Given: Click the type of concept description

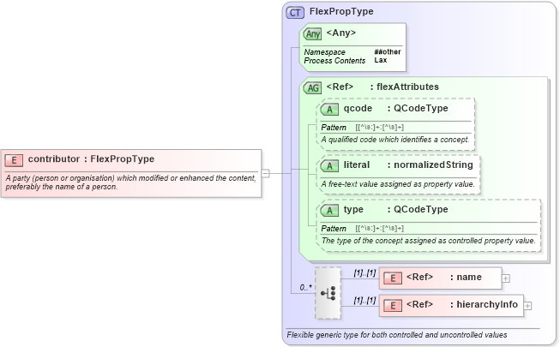Looking at the screenshot, I should click(x=428, y=241).
